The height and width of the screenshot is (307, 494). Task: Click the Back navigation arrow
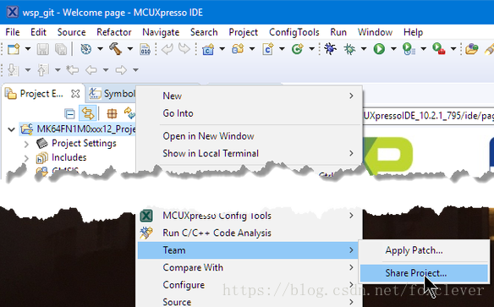coord(91,70)
